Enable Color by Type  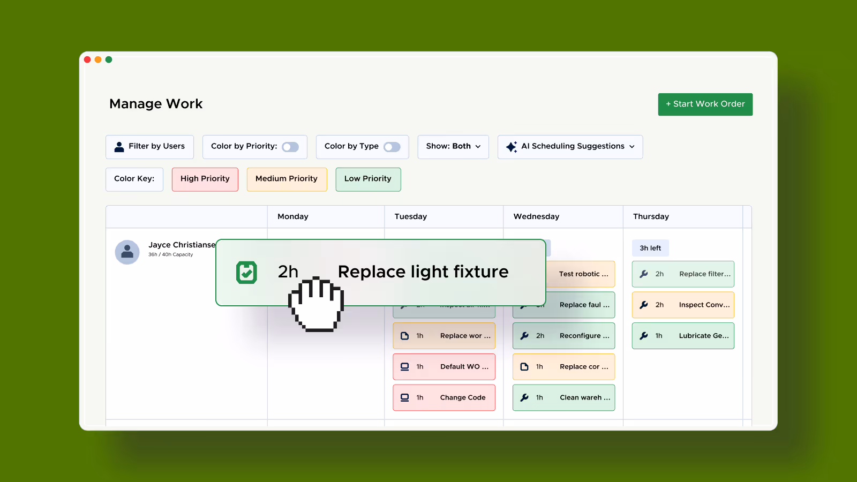[392, 146]
